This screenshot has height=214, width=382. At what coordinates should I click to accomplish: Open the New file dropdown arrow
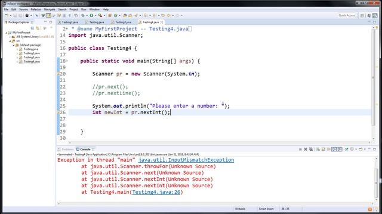point(11,15)
